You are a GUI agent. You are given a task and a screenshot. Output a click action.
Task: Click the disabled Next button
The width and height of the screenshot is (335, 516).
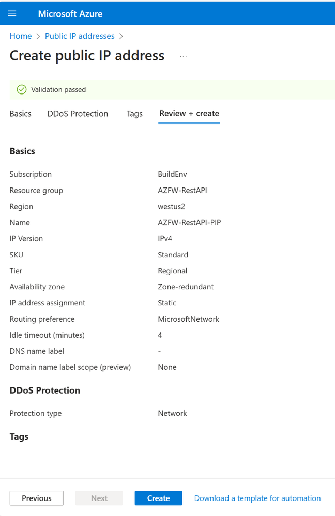coord(99,498)
